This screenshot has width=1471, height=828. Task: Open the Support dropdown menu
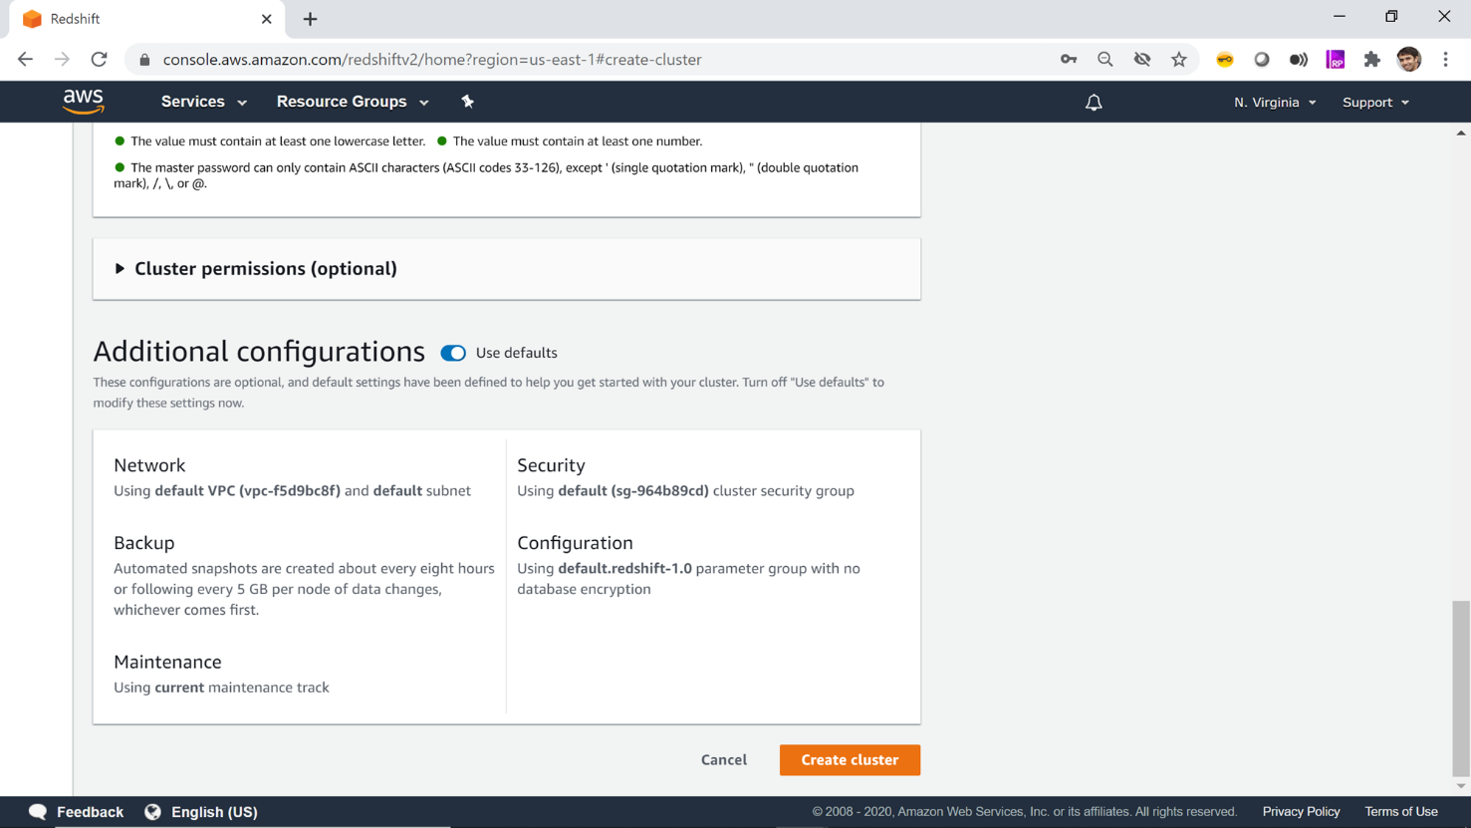pyautogui.click(x=1375, y=103)
